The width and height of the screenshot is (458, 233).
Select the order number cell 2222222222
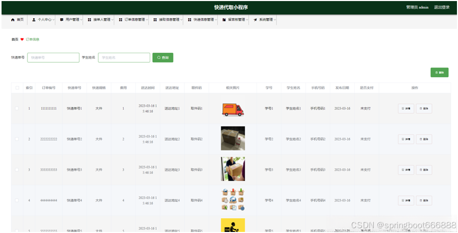point(48,139)
